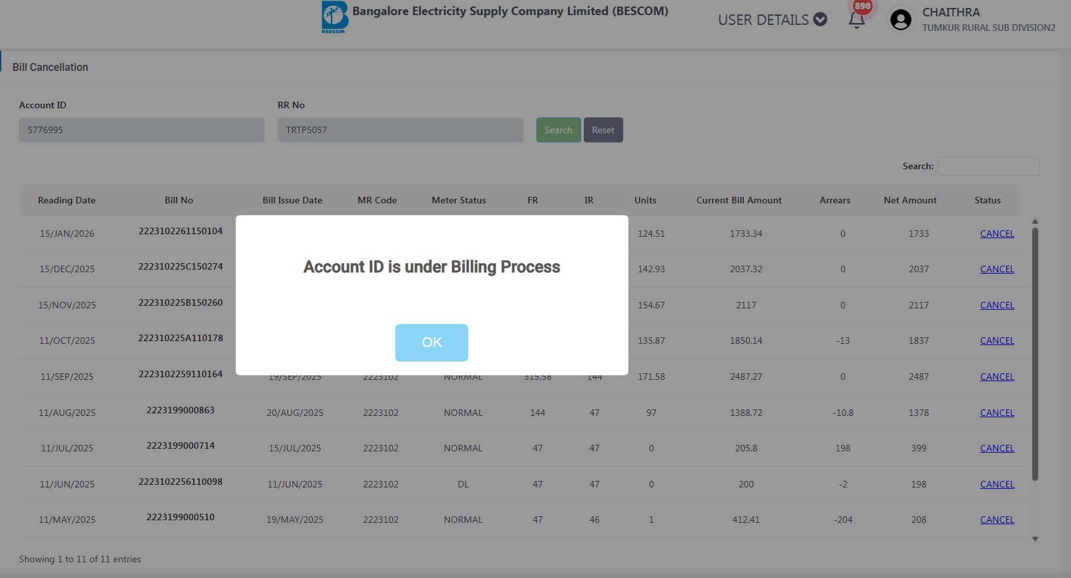Sort by Current Bill Amount column header
Viewport: 1071px width, 578px height.
(739, 200)
